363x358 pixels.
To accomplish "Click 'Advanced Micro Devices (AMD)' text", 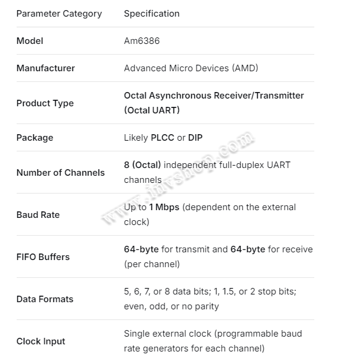I will coord(191,68).
